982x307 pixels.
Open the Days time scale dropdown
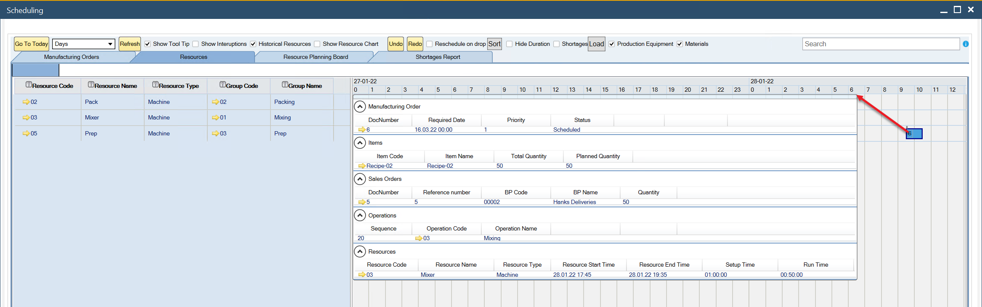pos(84,44)
